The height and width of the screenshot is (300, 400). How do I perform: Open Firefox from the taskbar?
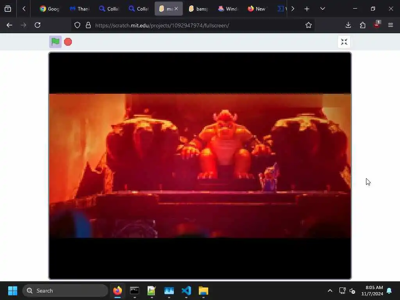click(x=117, y=291)
